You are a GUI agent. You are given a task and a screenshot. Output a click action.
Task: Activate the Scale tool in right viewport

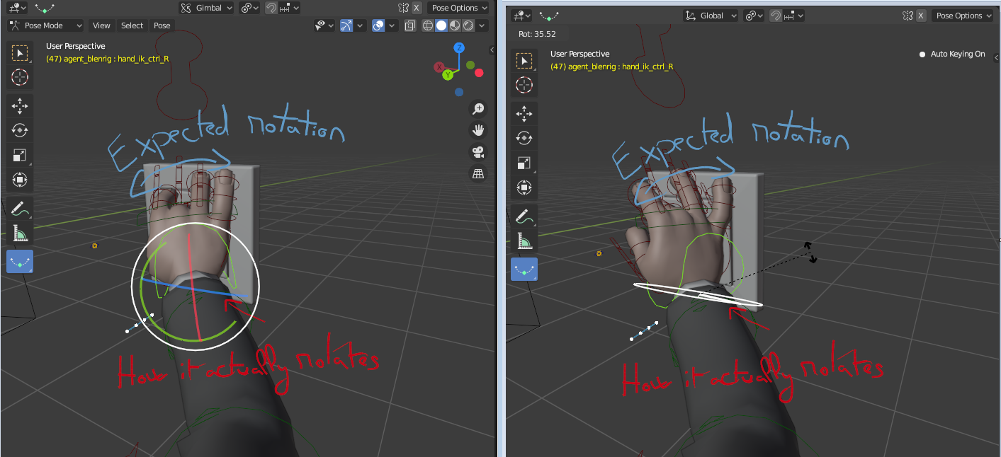coord(524,163)
